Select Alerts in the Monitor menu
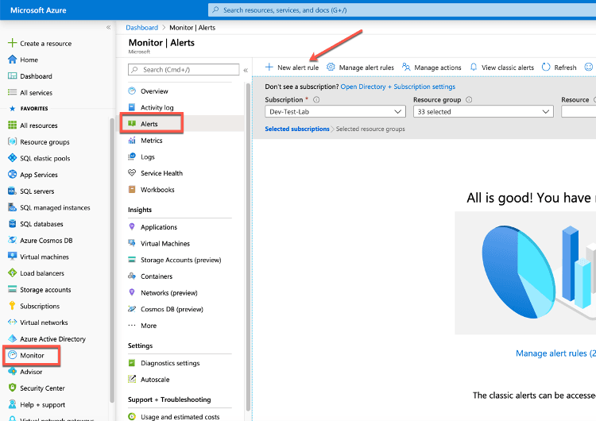 click(149, 124)
